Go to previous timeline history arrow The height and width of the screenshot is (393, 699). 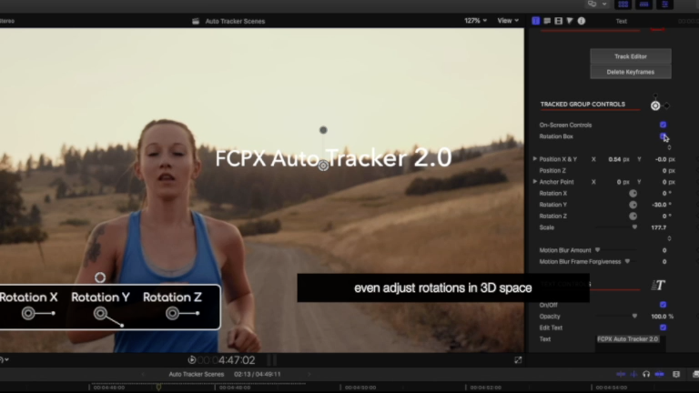[143, 374]
